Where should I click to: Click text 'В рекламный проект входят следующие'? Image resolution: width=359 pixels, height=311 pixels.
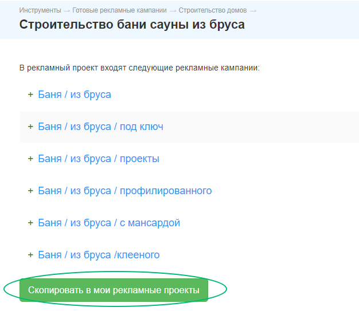[96, 68]
